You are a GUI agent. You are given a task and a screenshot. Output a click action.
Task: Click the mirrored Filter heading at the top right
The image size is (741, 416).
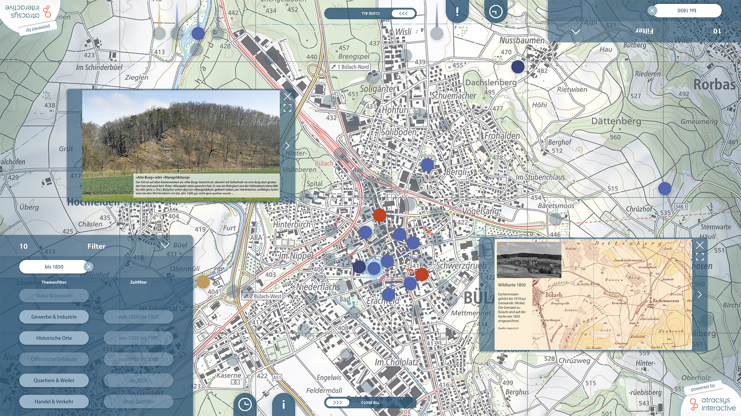coord(645,31)
